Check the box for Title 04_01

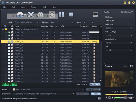[x=9, y=66]
